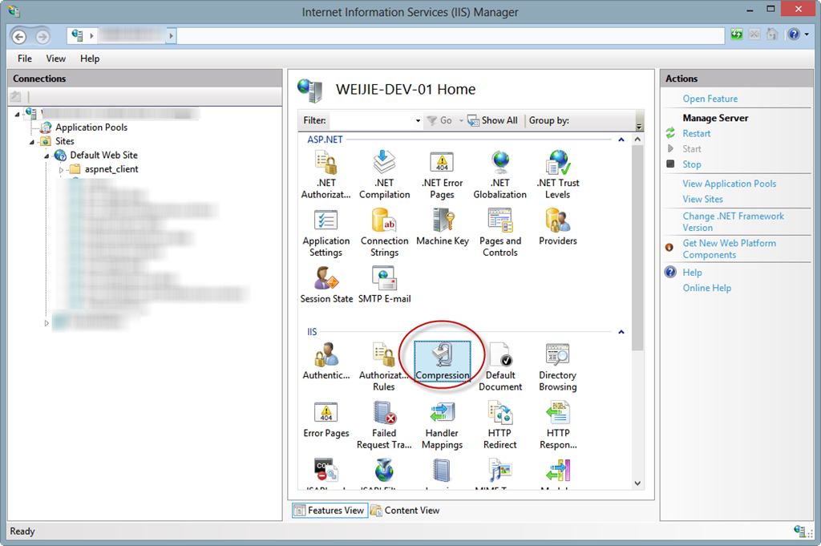Viewport: 821px width, 546px height.
Task: Open Handler Mappings feature
Action: pyautogui.click(x=442, y=425)
